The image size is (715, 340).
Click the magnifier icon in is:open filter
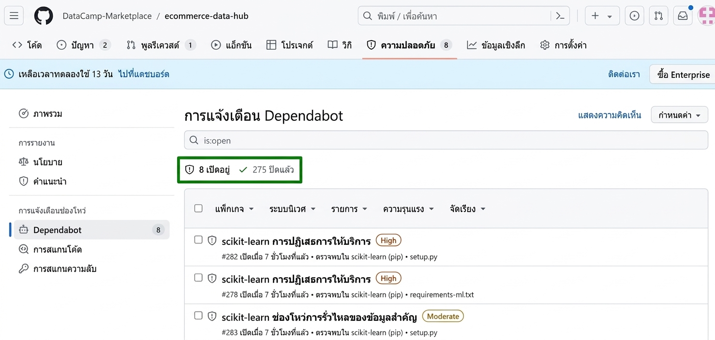coord(194,140)
